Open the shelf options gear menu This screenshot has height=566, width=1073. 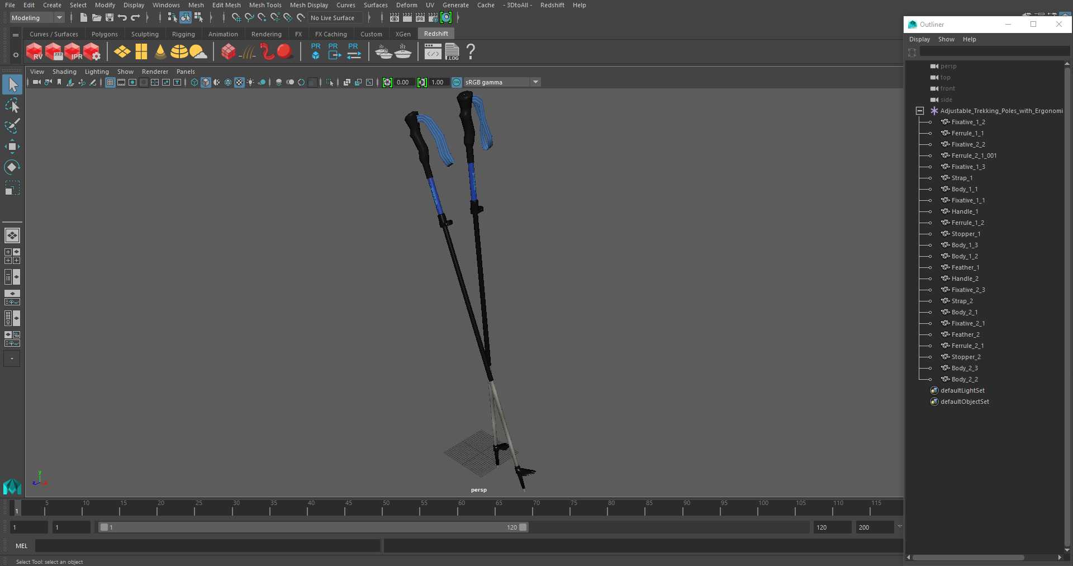(x=16, y=55)
